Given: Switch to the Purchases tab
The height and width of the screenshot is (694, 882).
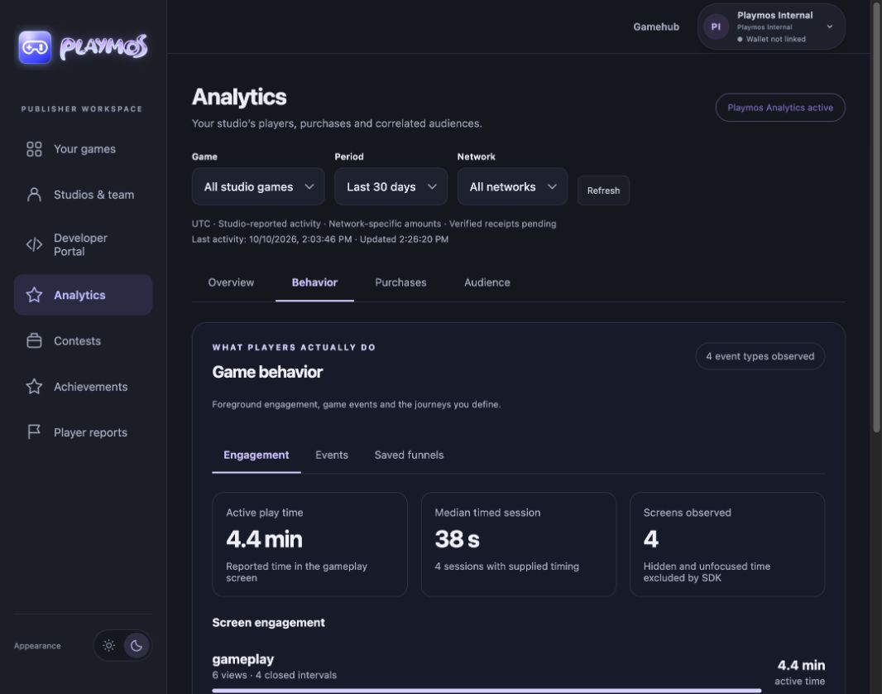Looking at the screenshot, I should 400,282.
